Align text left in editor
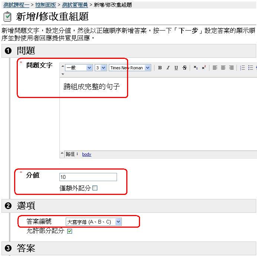The image size is (257, 256). pyautogui.click(x=215, y=68)
